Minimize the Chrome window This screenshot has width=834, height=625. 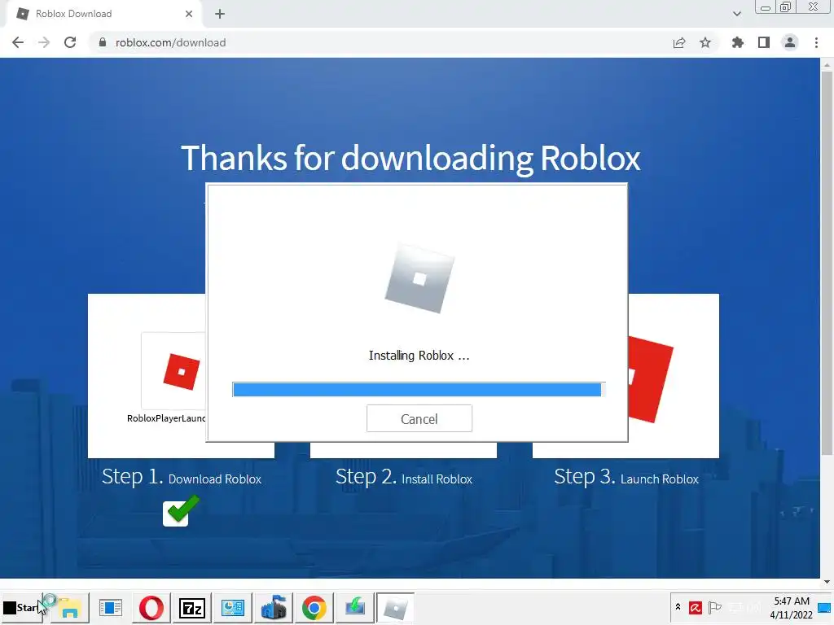(766, 7)
